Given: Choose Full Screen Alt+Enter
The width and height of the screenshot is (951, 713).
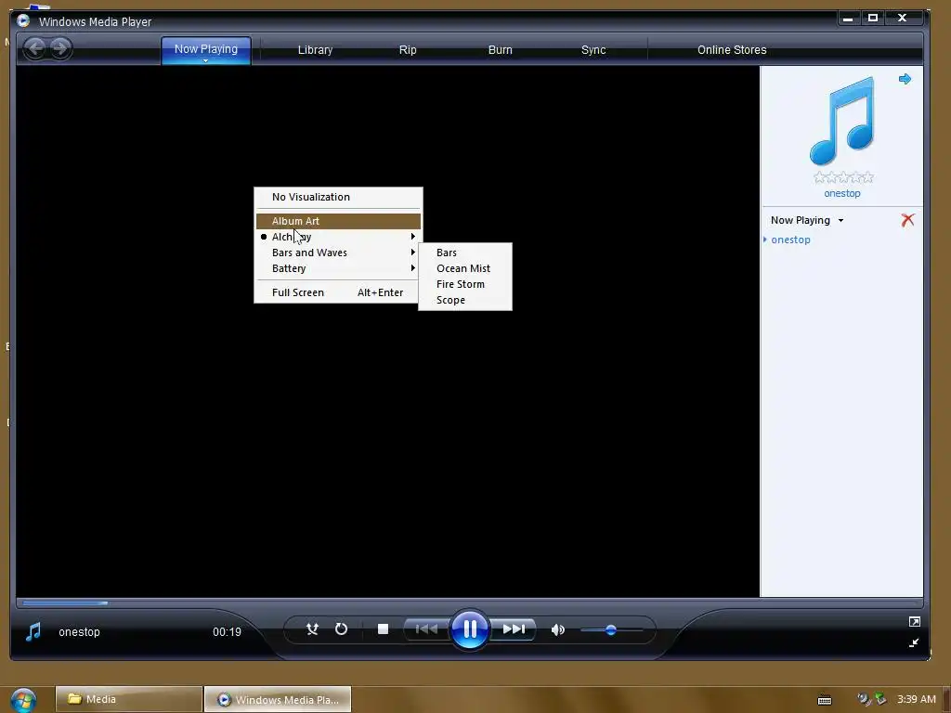Looking at the screenshot, I should (x=338, y=292).
